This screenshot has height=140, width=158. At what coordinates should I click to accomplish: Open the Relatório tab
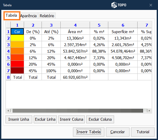(47, 16)
